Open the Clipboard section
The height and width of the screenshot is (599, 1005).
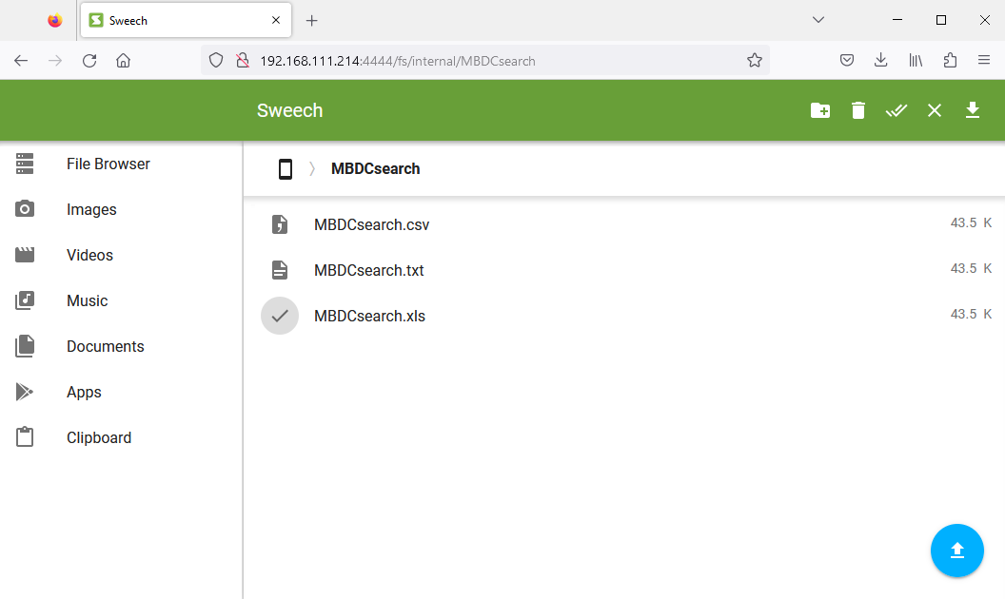99,437
